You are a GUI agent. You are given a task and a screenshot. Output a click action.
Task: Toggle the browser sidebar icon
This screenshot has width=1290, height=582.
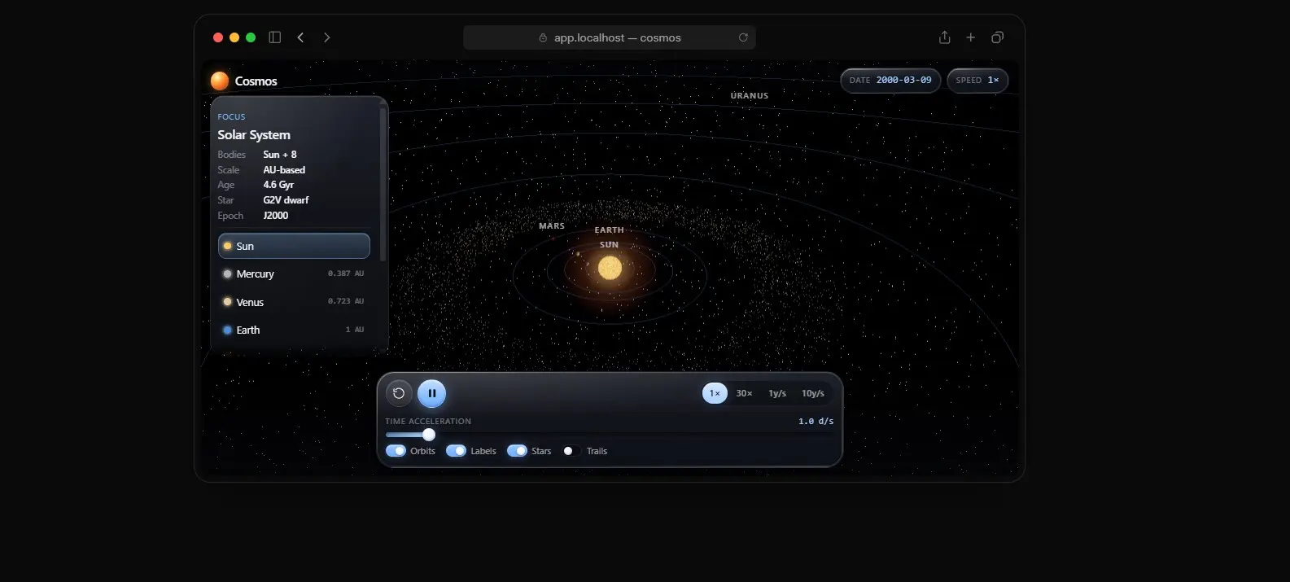[x=275, y=37]
